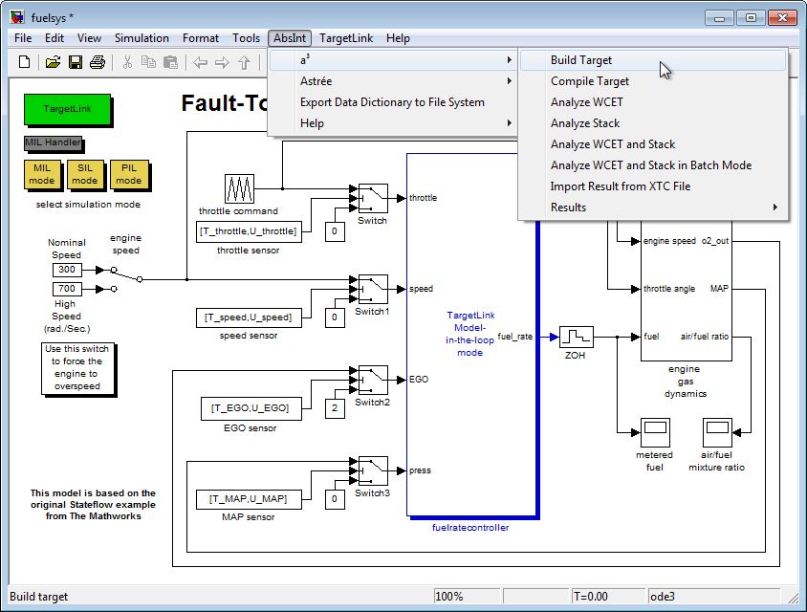Viewport: 807px width, 612px height.
Task: Select the Switch3 block
Action: 373,471
